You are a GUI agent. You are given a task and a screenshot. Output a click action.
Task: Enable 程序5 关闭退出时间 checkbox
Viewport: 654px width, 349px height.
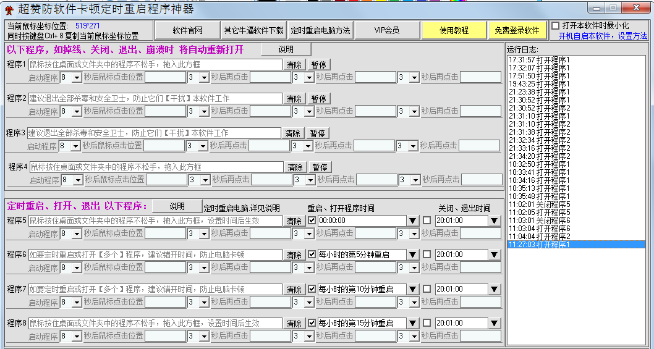427,220
